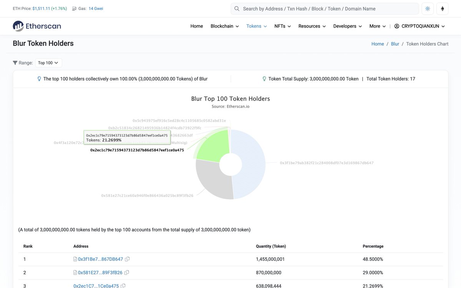Copy the 0x3f1Be7...867DB647 address
Image resolution: width=461 pixels, height=288 pixels.
tap(128, 259)
